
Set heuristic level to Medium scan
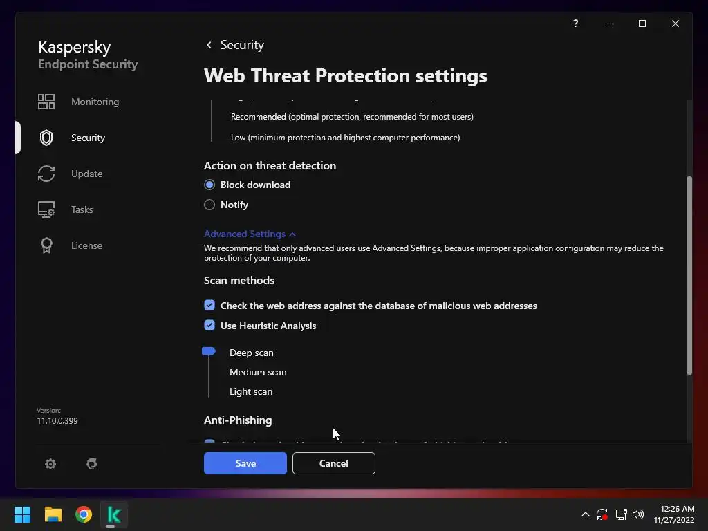coord(258,372)
